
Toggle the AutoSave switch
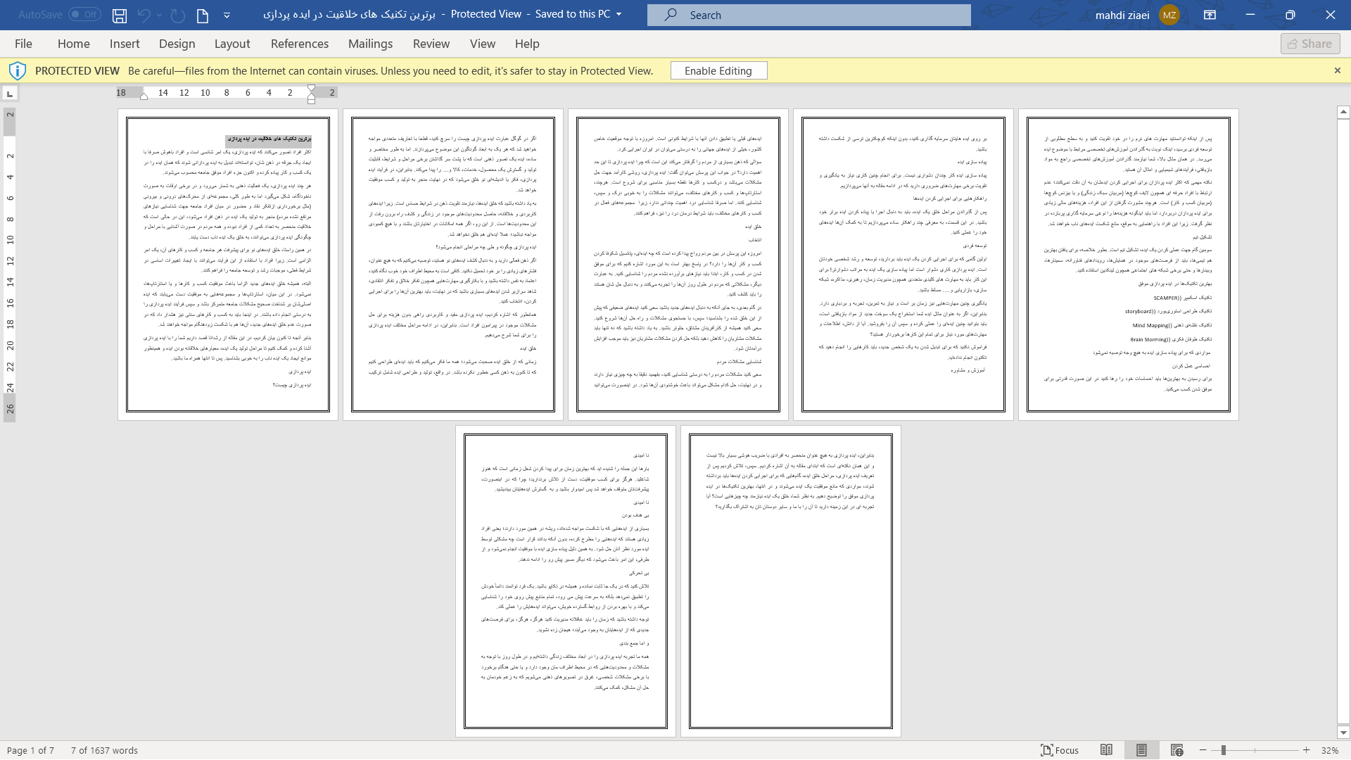84,15
